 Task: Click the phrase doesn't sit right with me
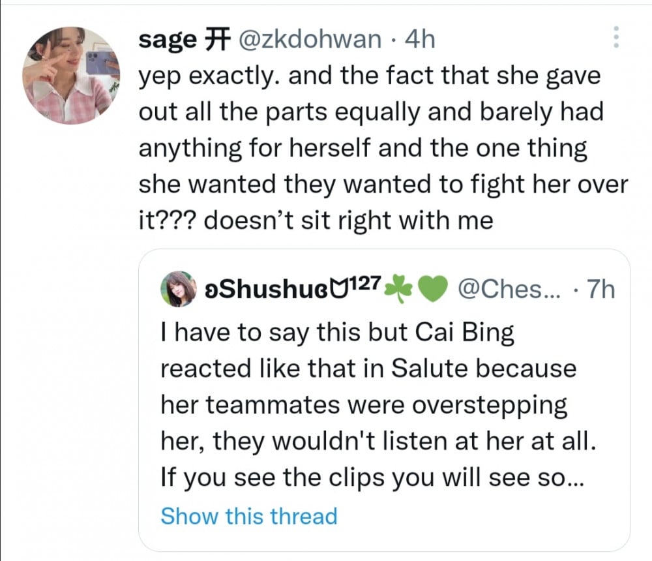pyautogui.click(x=348, y=220)
